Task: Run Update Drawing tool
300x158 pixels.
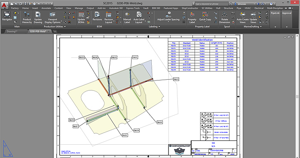Action: (x=38, y=18)
